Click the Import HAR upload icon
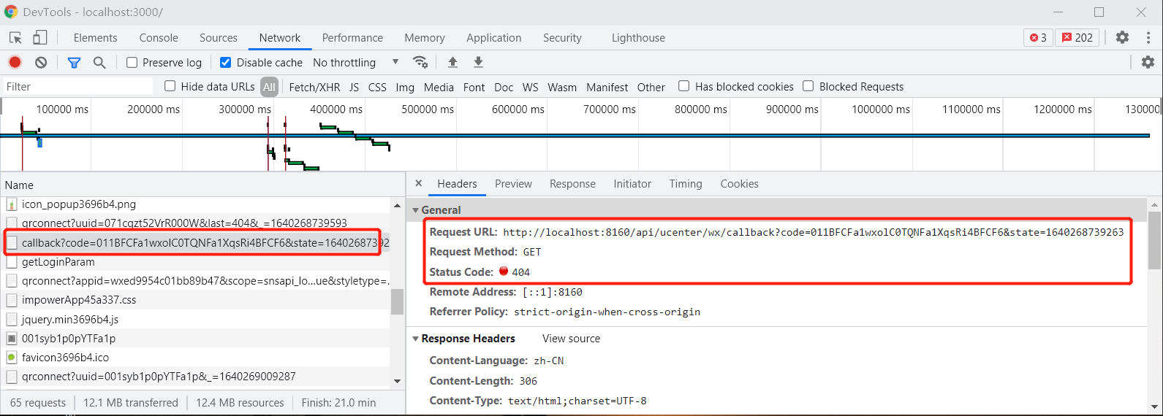This screenshot has width=1163, height=416. click(452, 63)
